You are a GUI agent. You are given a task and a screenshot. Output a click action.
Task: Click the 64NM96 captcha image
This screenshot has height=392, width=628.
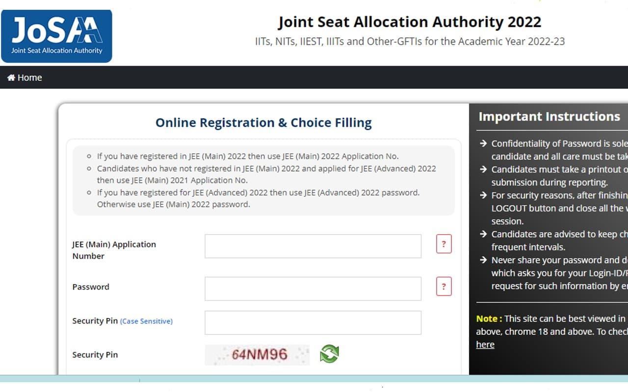[x=258, y=355]
